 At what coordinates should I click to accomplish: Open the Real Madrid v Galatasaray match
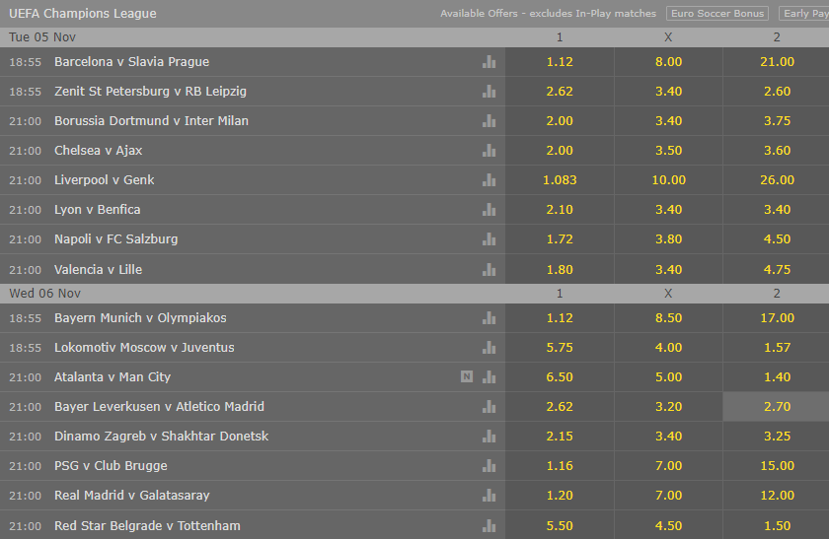tap(132, 495)
